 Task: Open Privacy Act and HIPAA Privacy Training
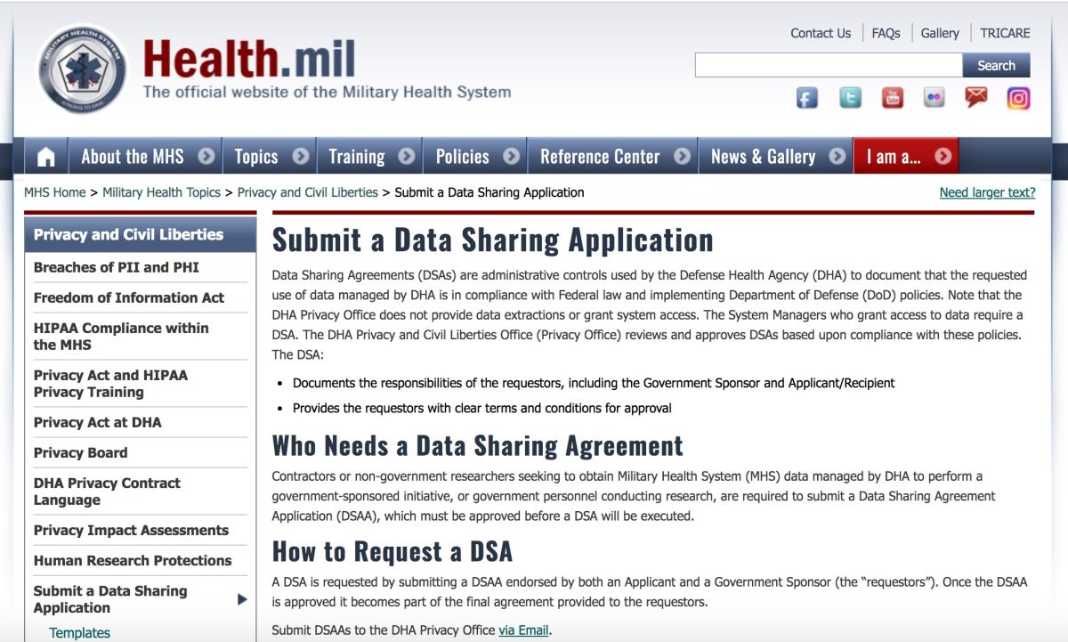click(110, 384)
